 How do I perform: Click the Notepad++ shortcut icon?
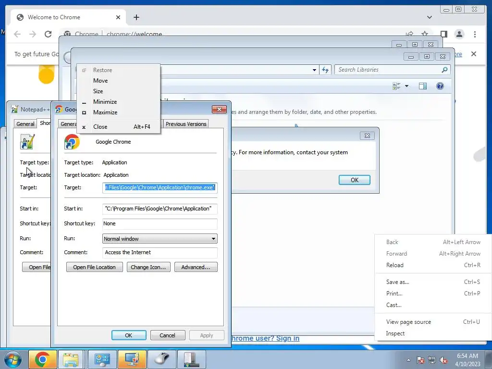(27, 142)
